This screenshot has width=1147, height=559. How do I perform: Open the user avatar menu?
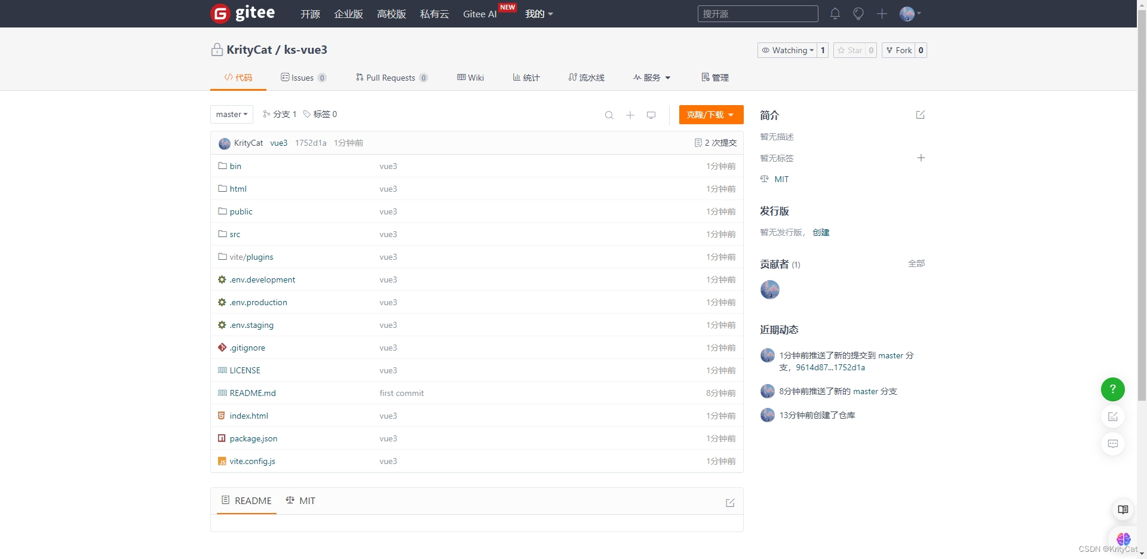coord(910,14)
